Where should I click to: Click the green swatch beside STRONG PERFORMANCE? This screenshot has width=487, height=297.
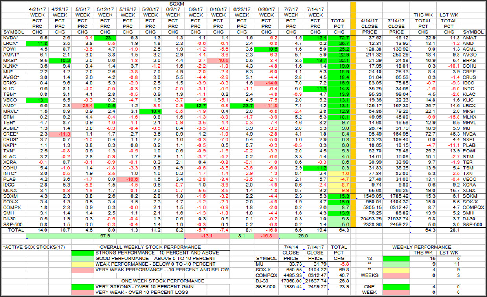pyautogui.click(x=82, y=253)
